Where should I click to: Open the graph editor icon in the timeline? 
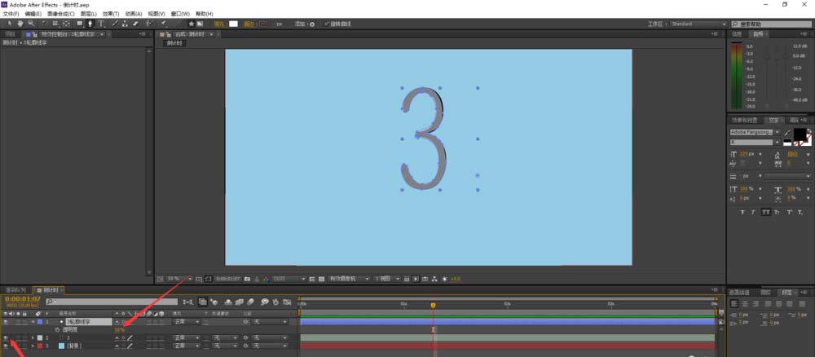pyautogui.click(x=287, y=302)
